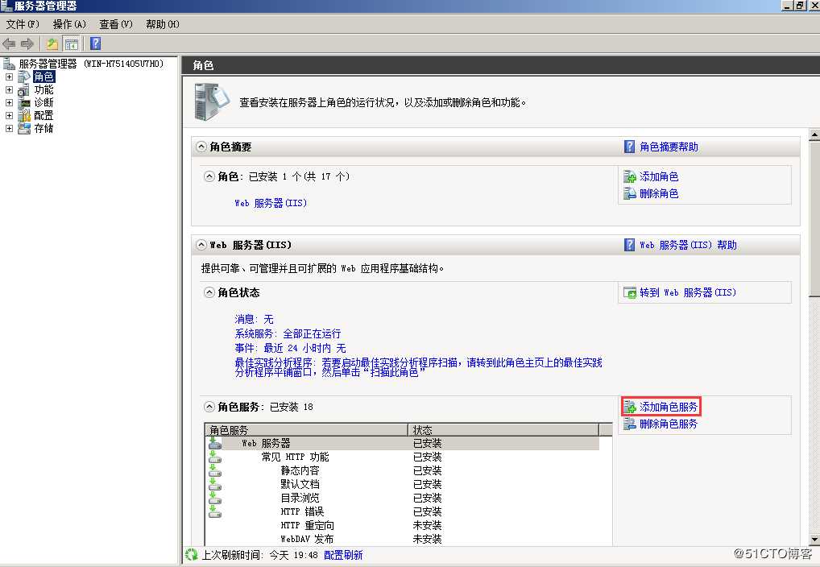This screenshot has height=567, width=820.
Task: Click the 添加角色 link
Action: (659, 177)
